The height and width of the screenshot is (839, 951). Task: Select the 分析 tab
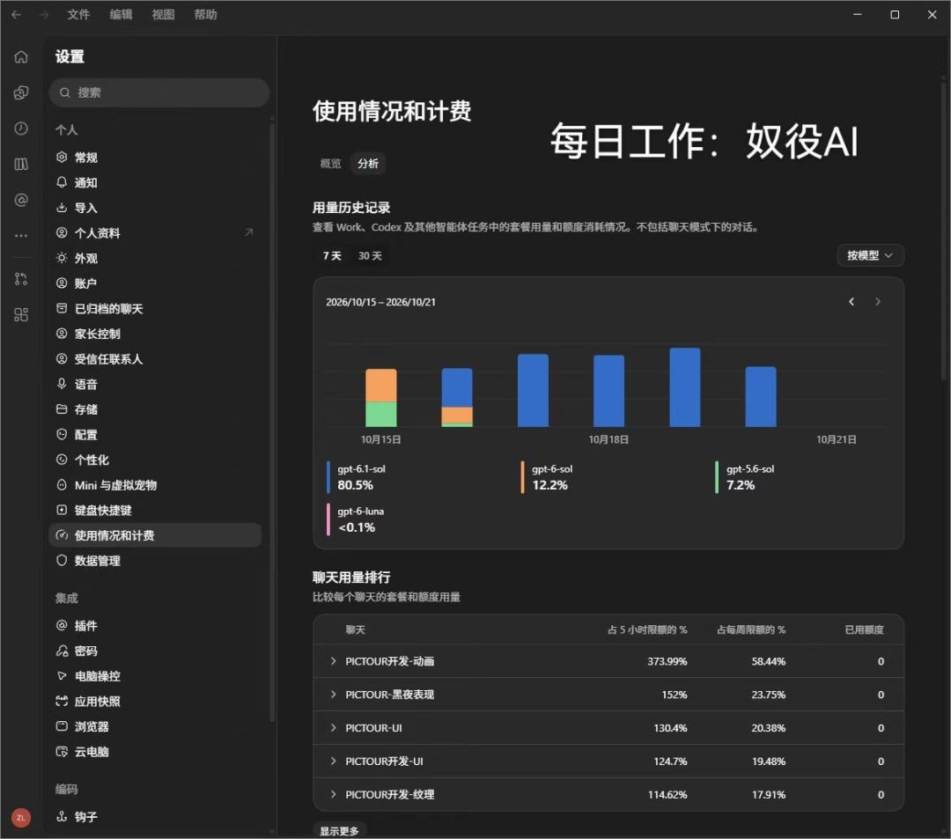(368, 164)
